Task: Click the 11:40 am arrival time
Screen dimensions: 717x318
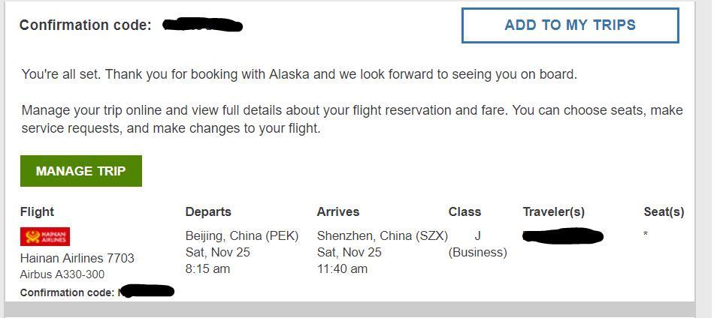Action: click(342, 268)
